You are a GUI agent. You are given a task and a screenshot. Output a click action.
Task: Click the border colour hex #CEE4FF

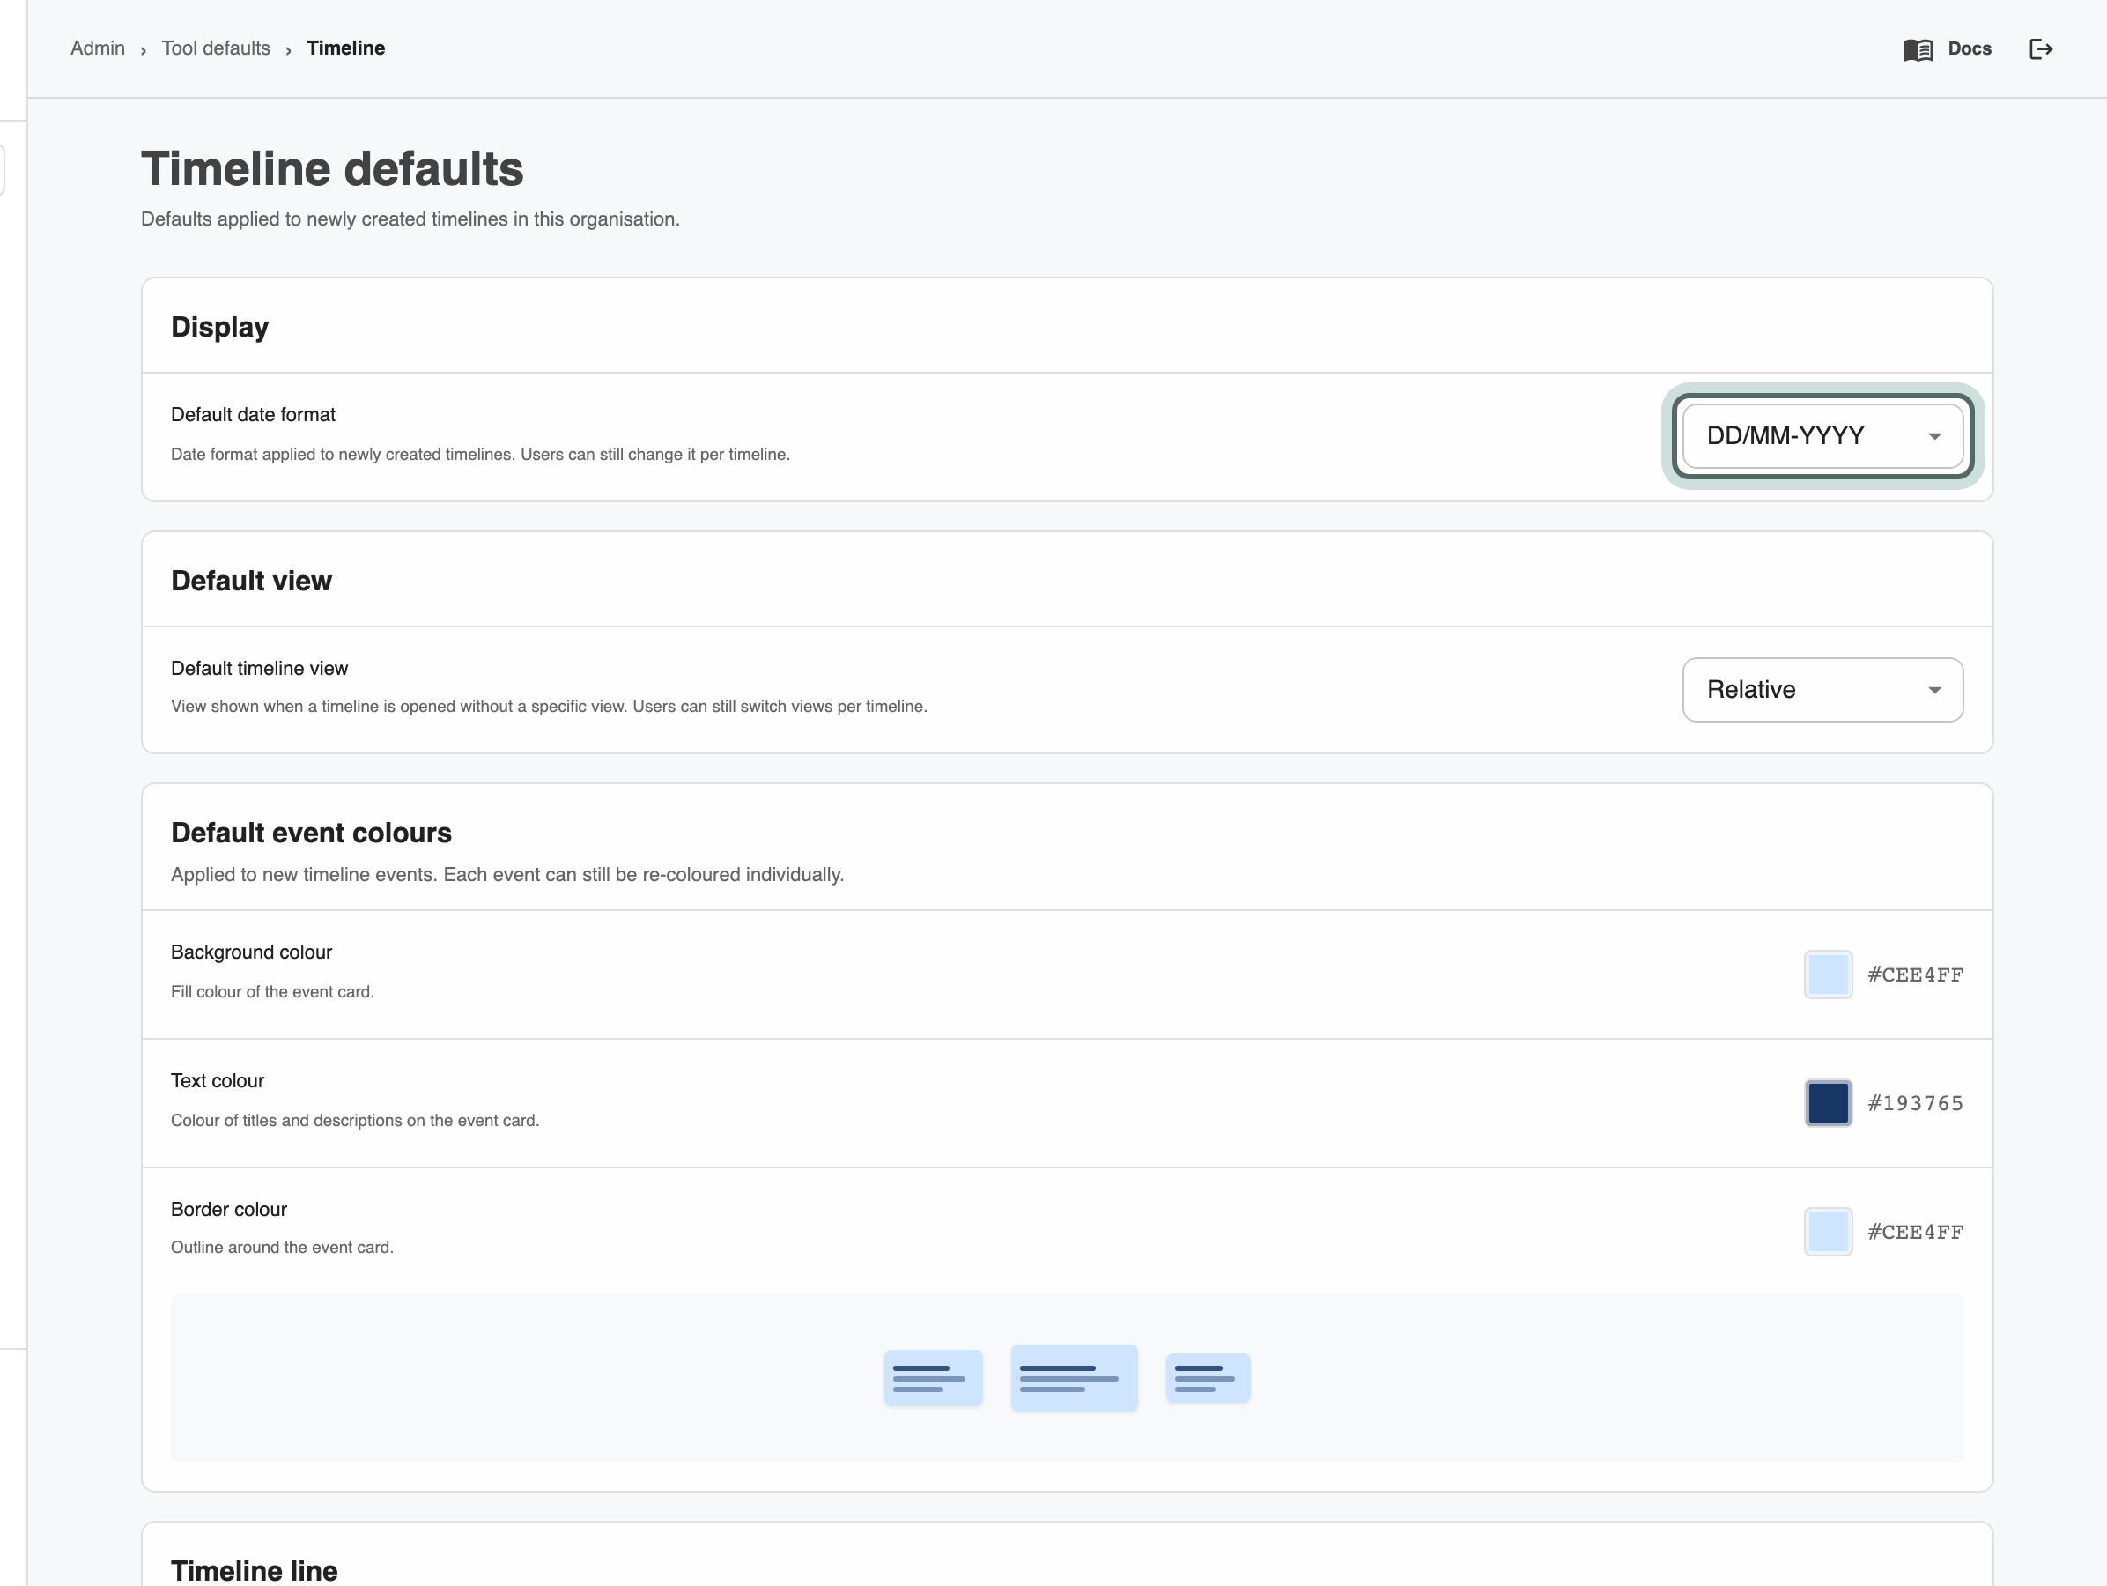click(1915, 1232)
